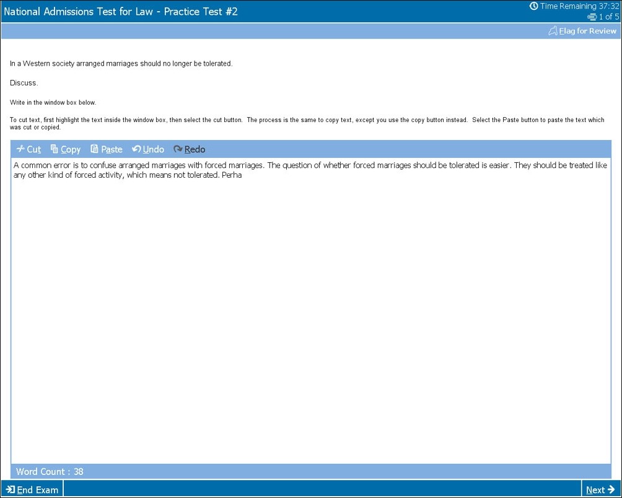Select the Paste button label
The height and width of the screenshot is (498, 622).
click(x=112, y=149)
